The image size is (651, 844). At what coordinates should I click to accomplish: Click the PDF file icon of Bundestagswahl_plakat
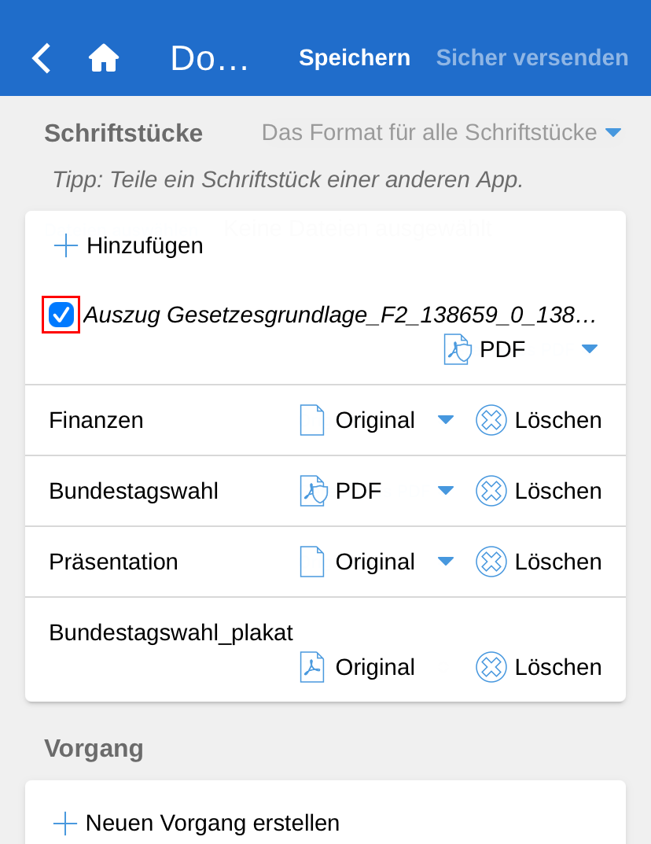click(x=312, y=667)
